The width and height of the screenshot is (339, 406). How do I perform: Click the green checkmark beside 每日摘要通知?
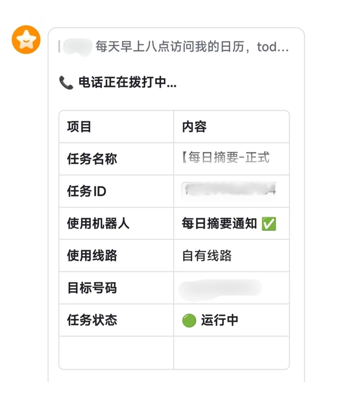tap(269, 224)
